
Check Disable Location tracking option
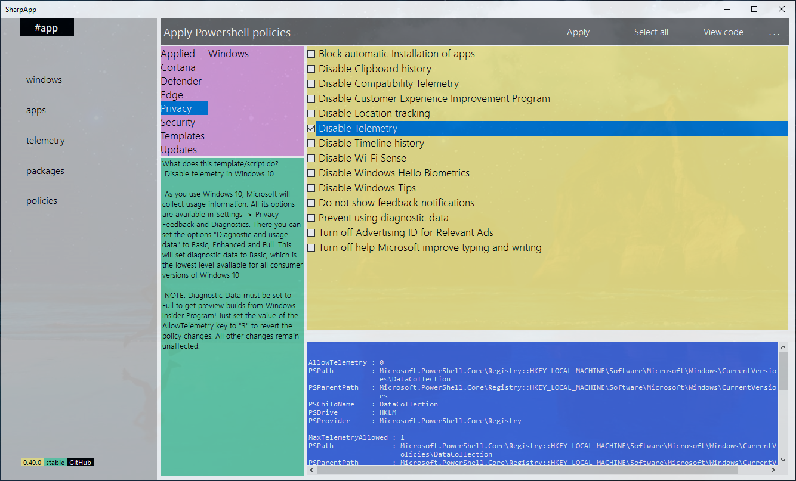[x=311, y=113]
